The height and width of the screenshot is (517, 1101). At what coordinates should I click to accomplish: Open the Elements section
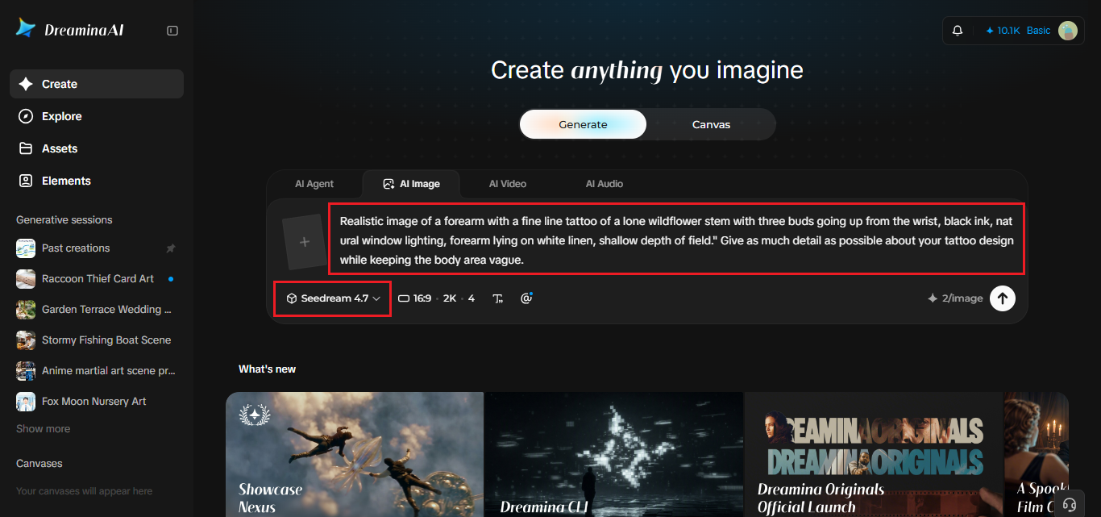coord(97,181)
